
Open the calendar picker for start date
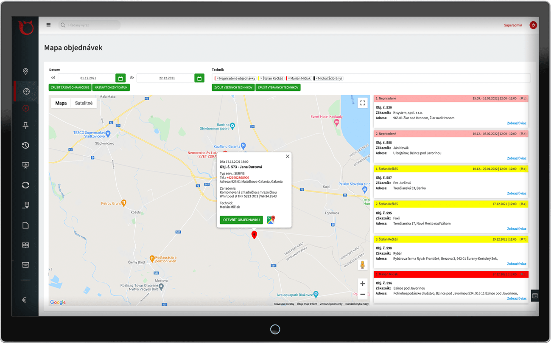pos(120,78)
